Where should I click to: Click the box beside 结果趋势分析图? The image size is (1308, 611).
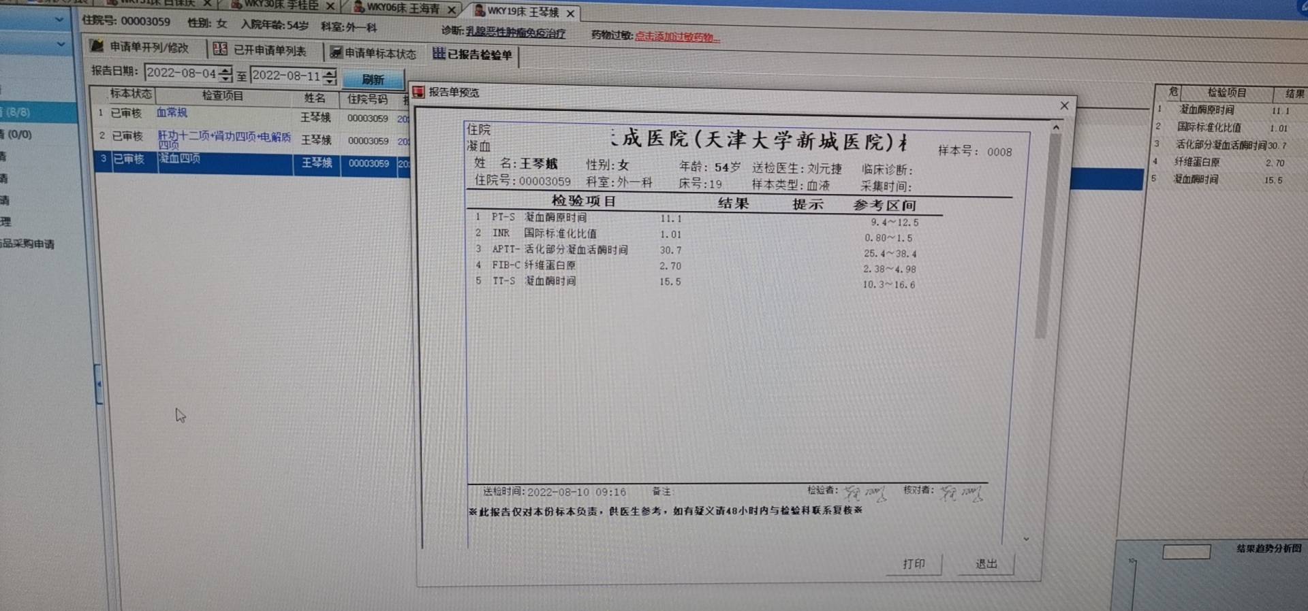tap(1186, 552)
